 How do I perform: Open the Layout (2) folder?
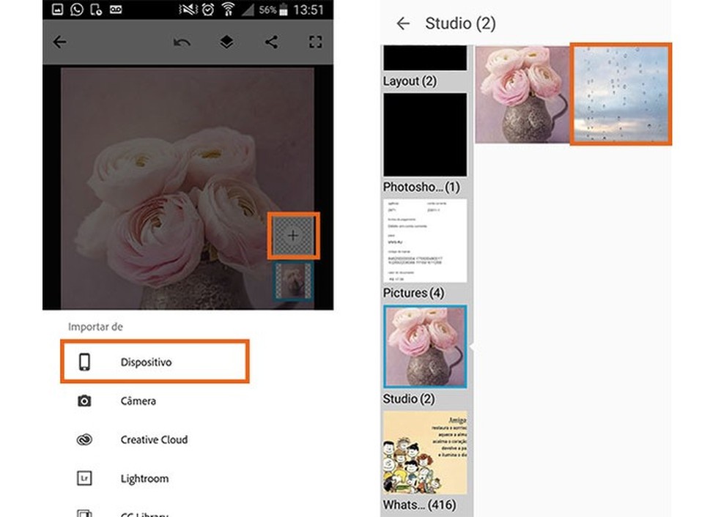[x=425, y=58]
